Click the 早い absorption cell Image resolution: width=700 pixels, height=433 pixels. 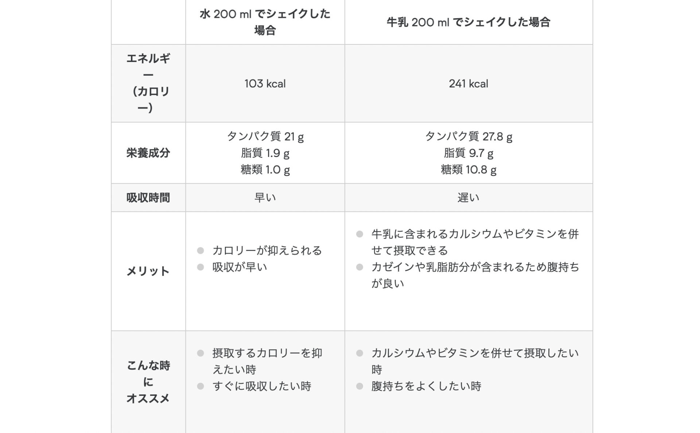point(265,198)
